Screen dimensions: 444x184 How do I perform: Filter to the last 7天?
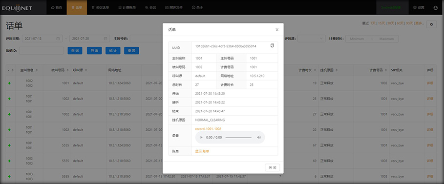pyautogui.click(x=373, y=23)
